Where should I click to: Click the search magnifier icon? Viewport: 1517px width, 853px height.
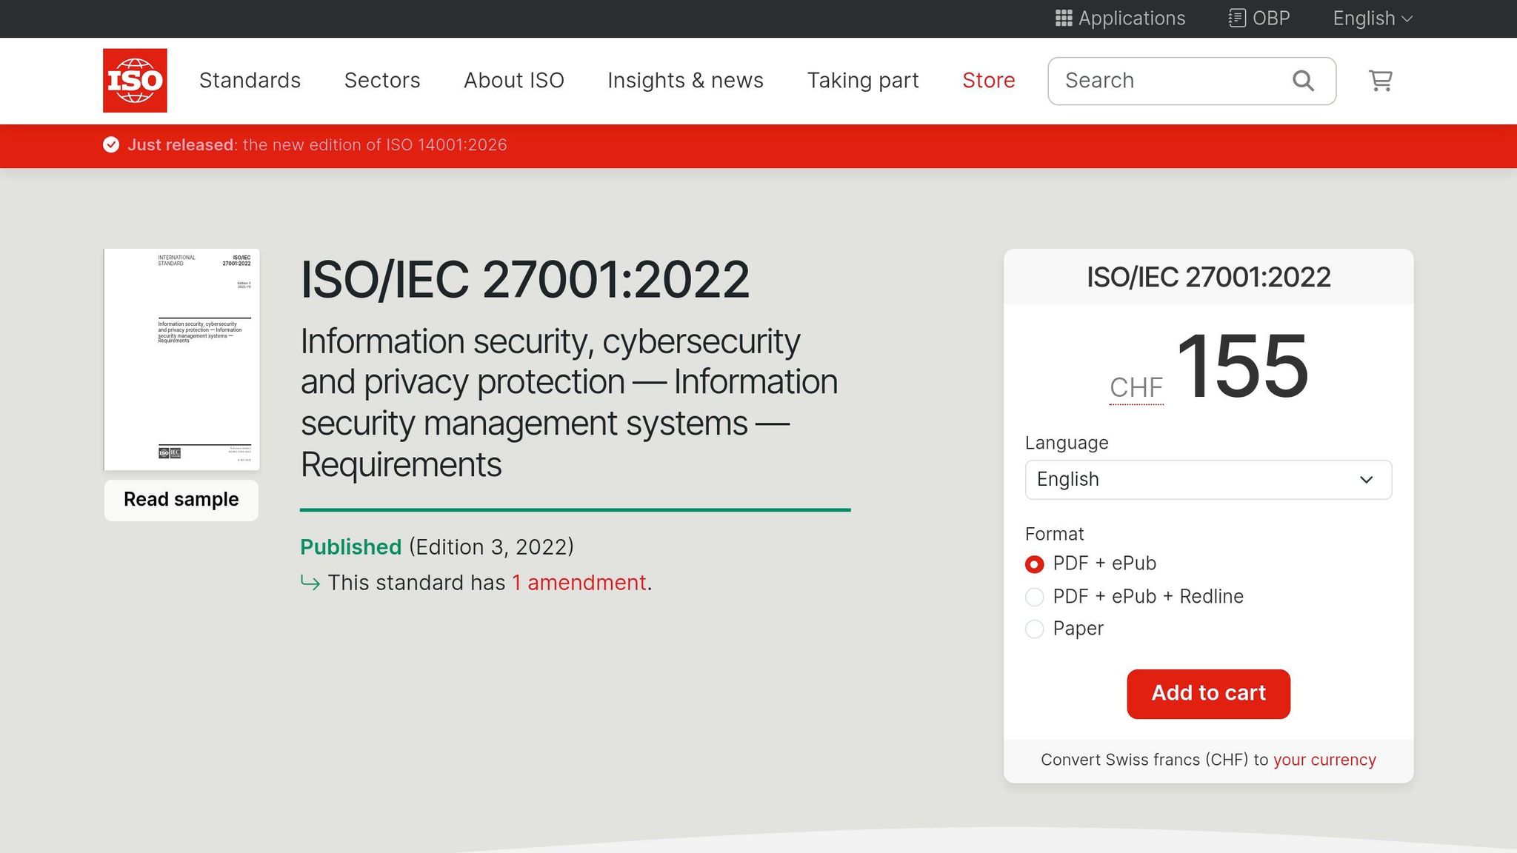click(1303, 80)
